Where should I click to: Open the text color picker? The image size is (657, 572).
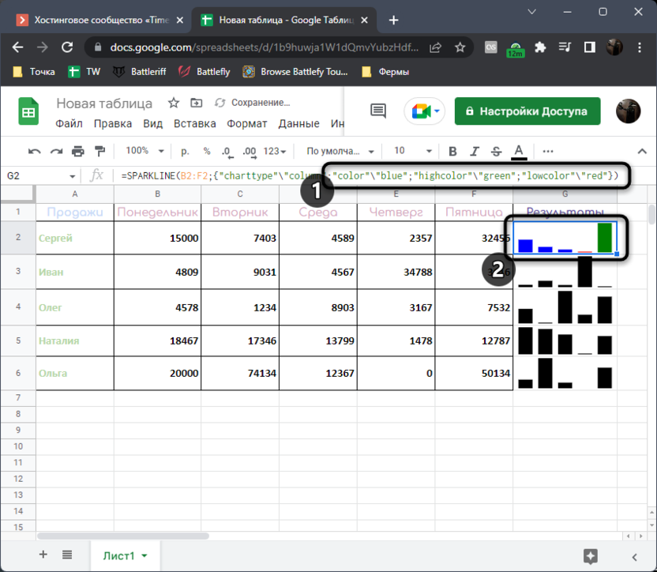coord(519,151)
